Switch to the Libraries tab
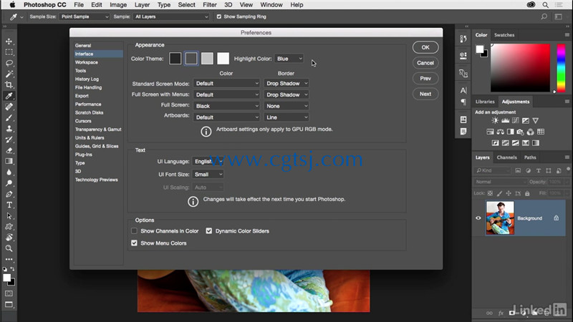 click(x=485, y=102)
